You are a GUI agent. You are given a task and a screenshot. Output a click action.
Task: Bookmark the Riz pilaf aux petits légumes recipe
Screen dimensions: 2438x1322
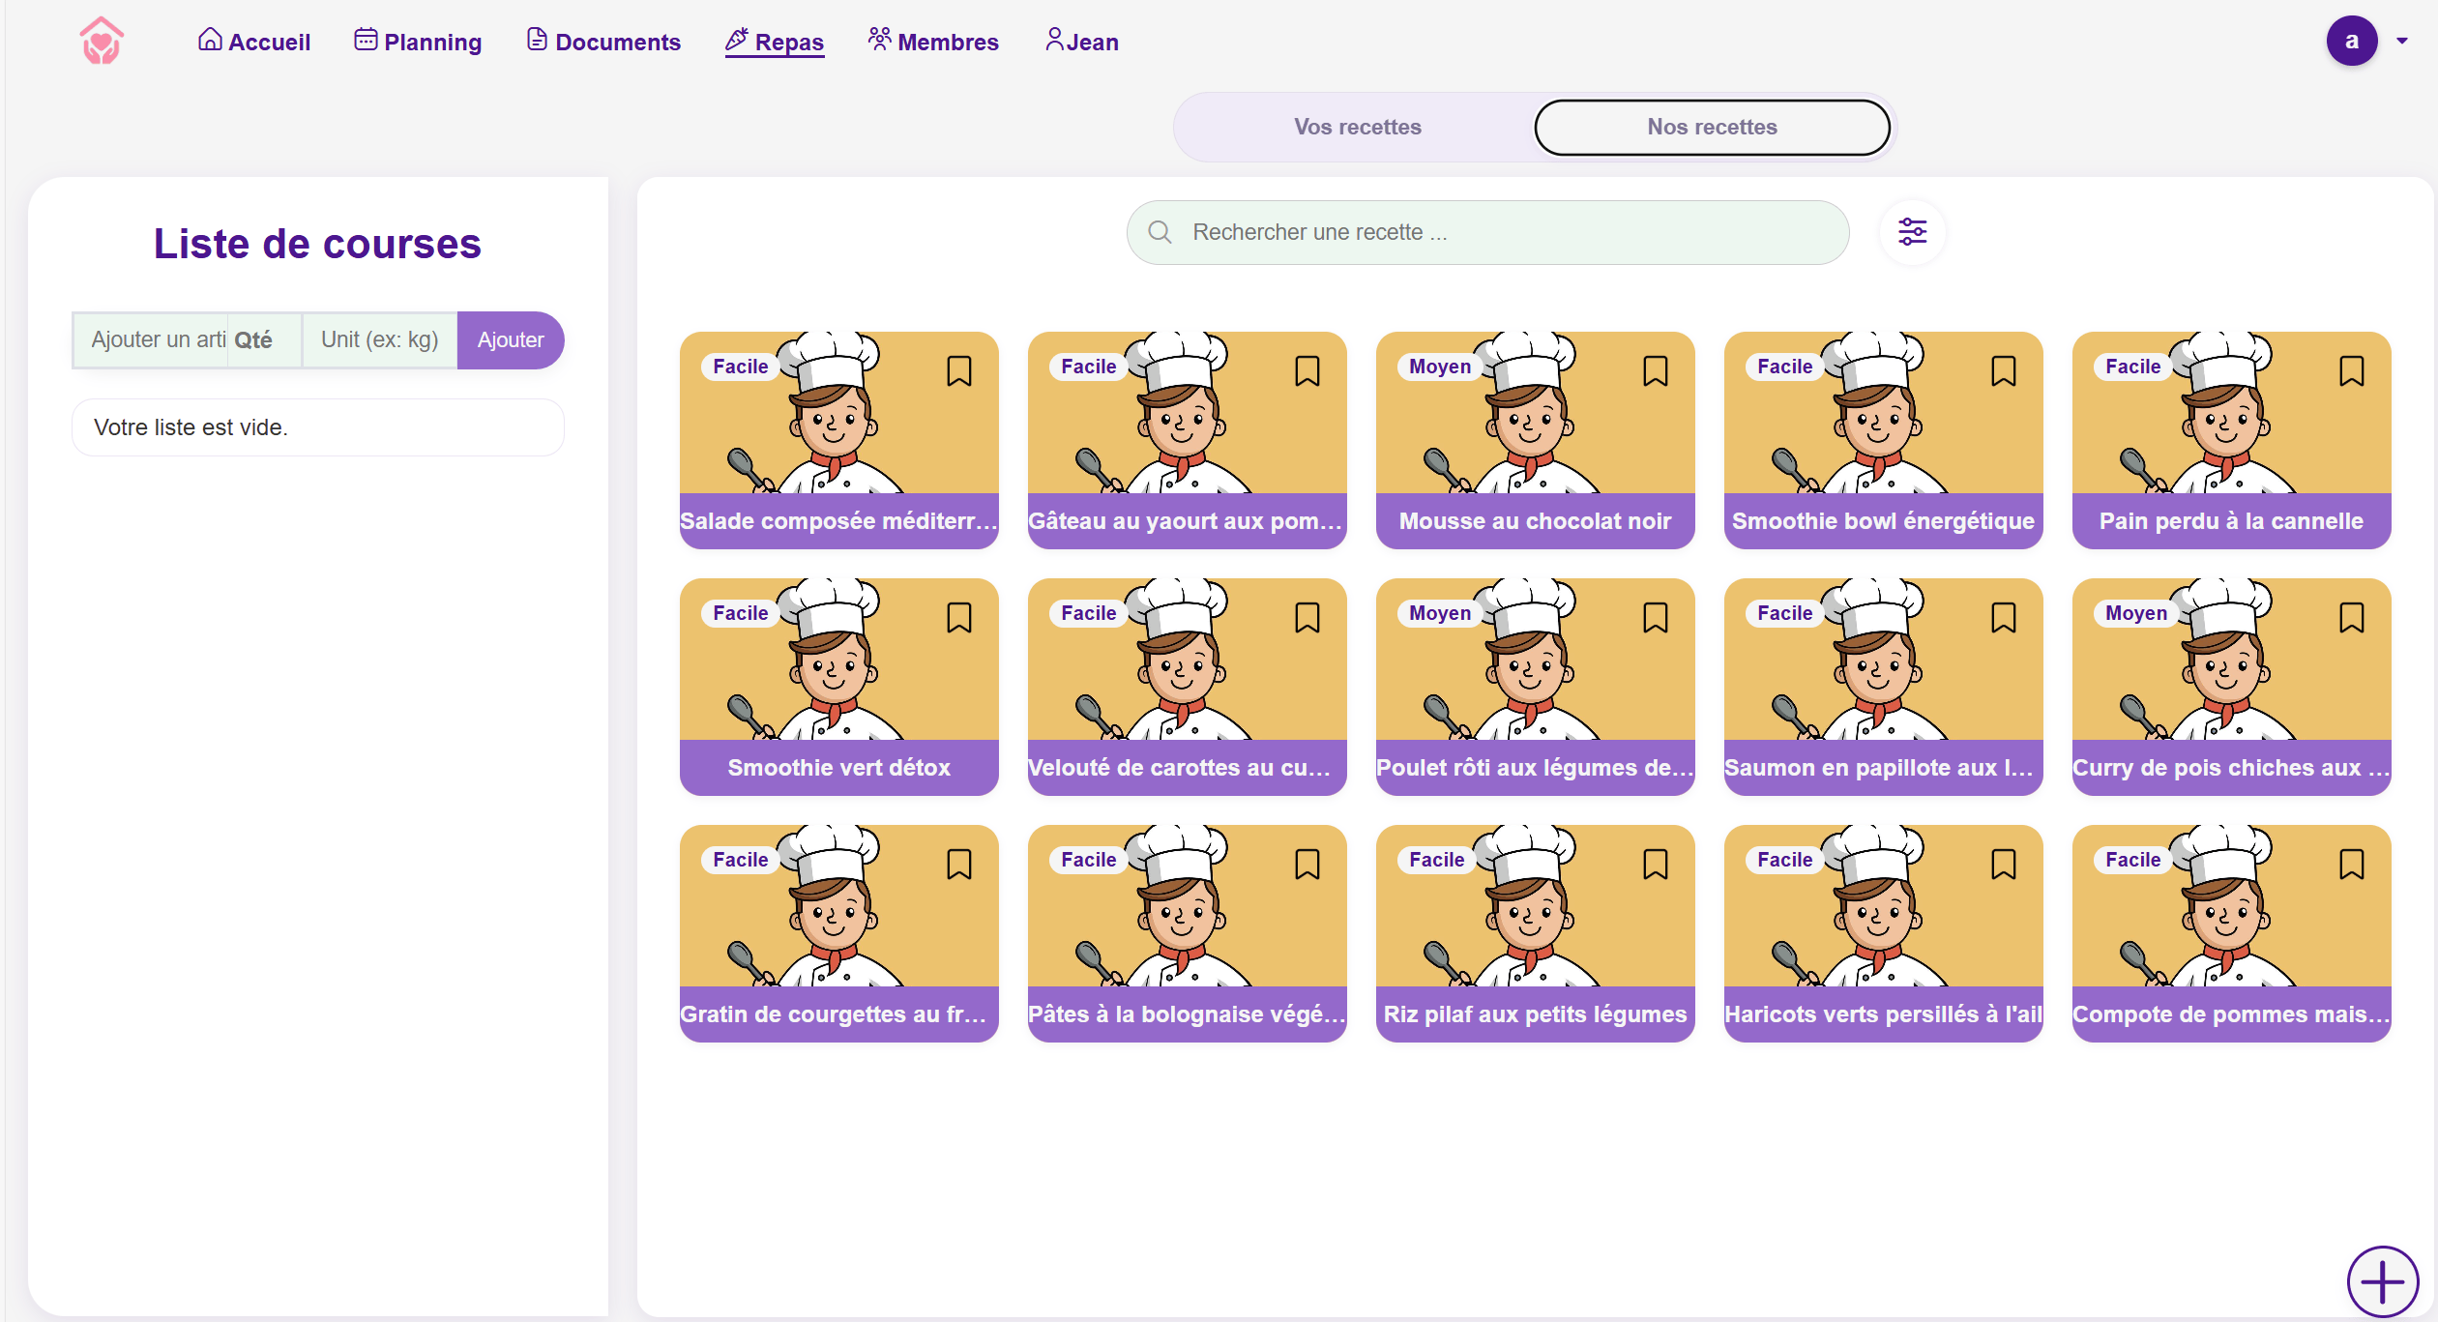[x=1655, y=864]
